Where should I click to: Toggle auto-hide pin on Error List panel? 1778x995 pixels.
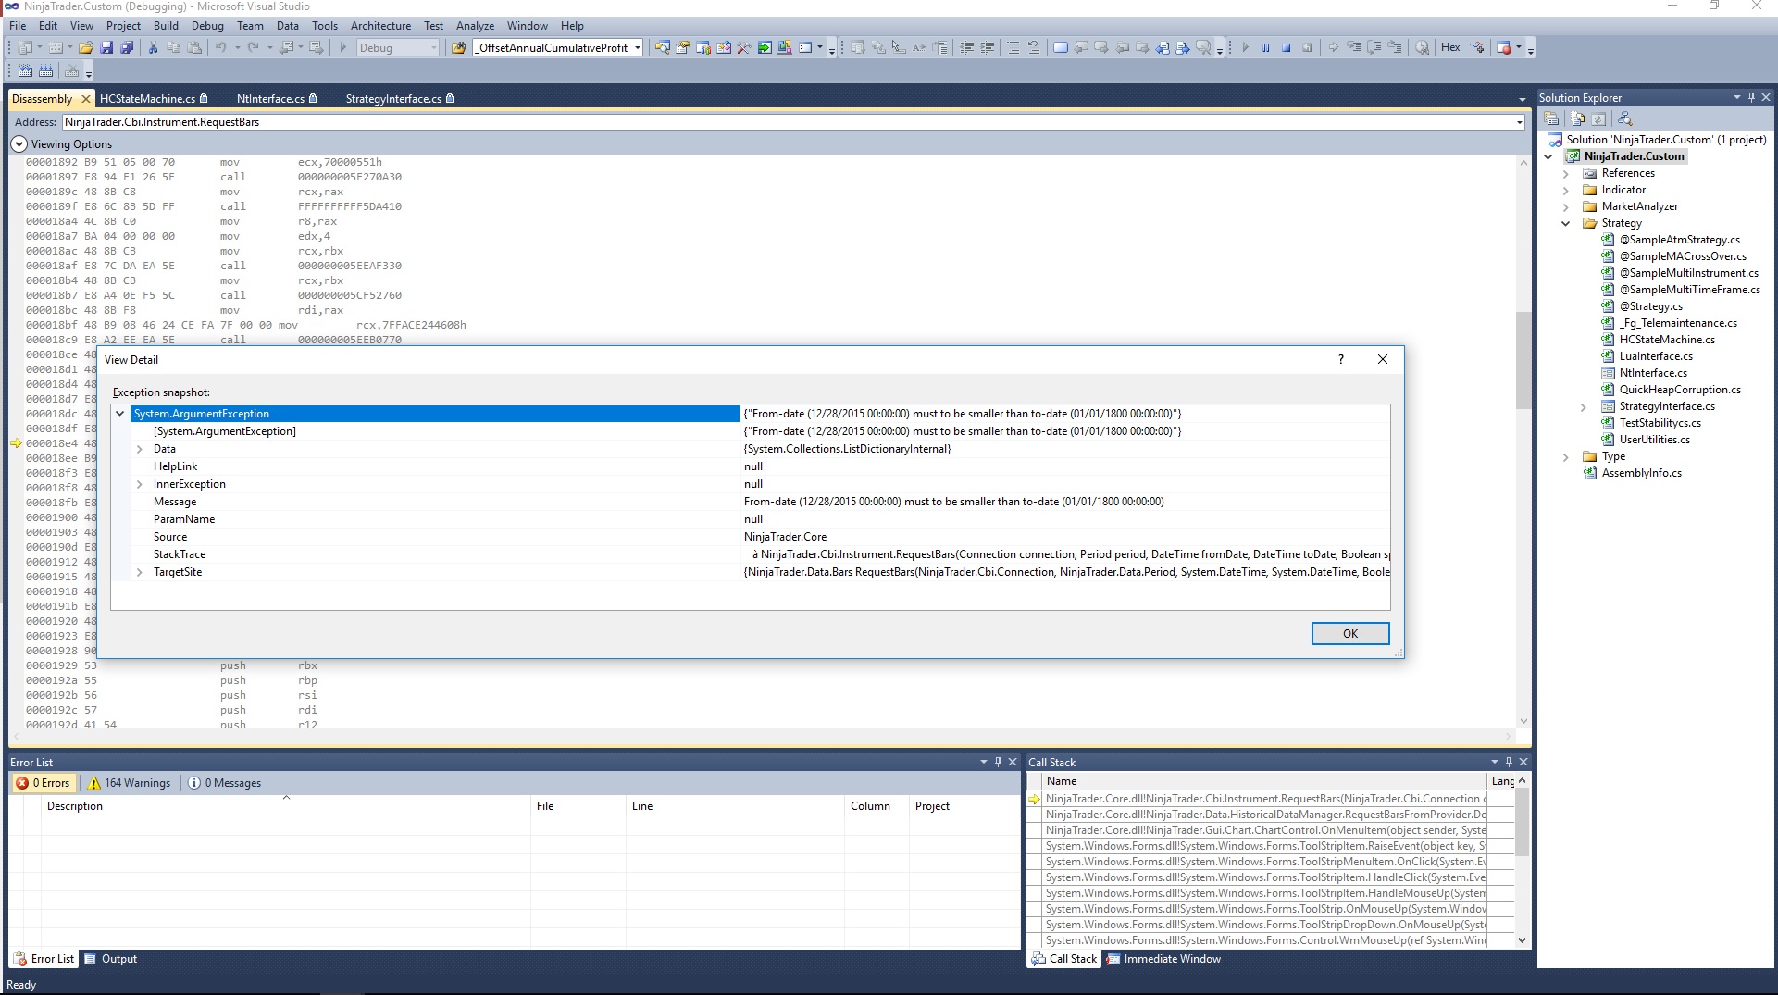[x=998, y=762]
